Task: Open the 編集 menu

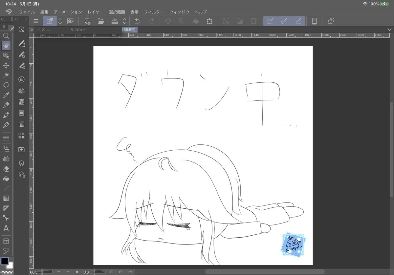Action: click(x=44, y=12)
